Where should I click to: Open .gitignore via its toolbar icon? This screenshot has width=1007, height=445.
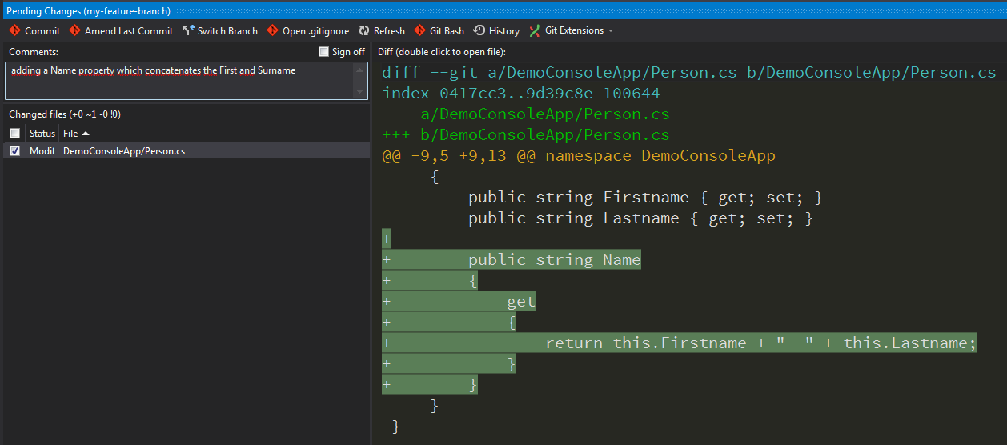point(273,30)
